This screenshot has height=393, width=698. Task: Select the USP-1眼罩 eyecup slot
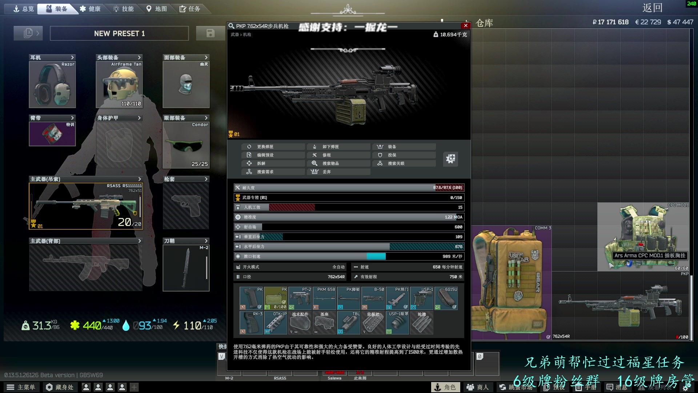397,323
